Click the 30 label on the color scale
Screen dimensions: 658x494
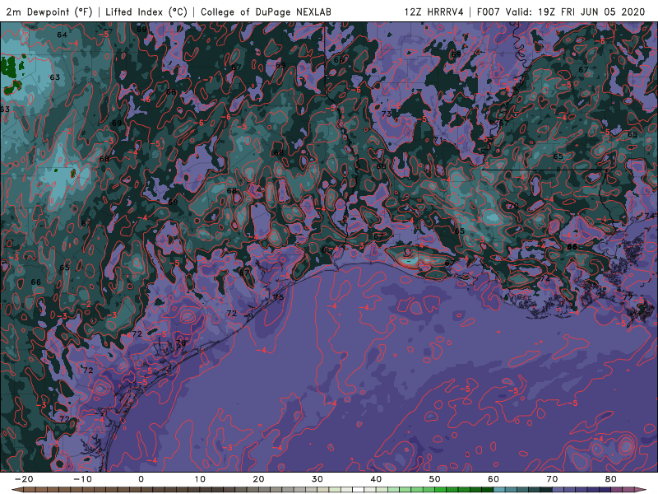pos(317,479)
